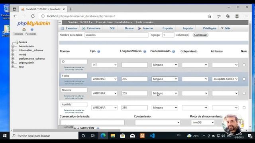Click the Tipo column help icon
Image resolution: width=255 pixels, height=143 pixels.
click(99, 51)
